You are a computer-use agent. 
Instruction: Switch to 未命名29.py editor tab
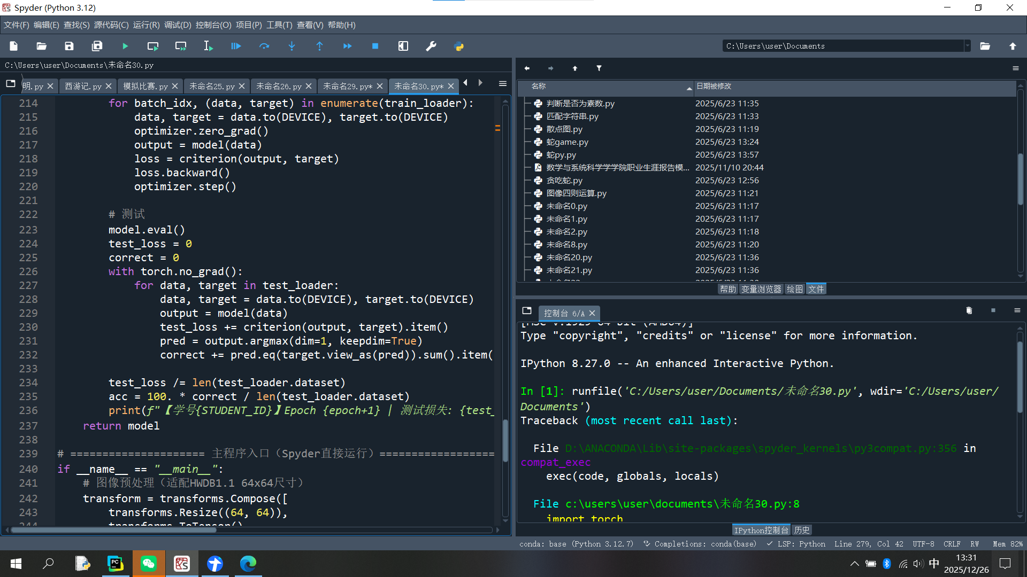coord(347,86)
